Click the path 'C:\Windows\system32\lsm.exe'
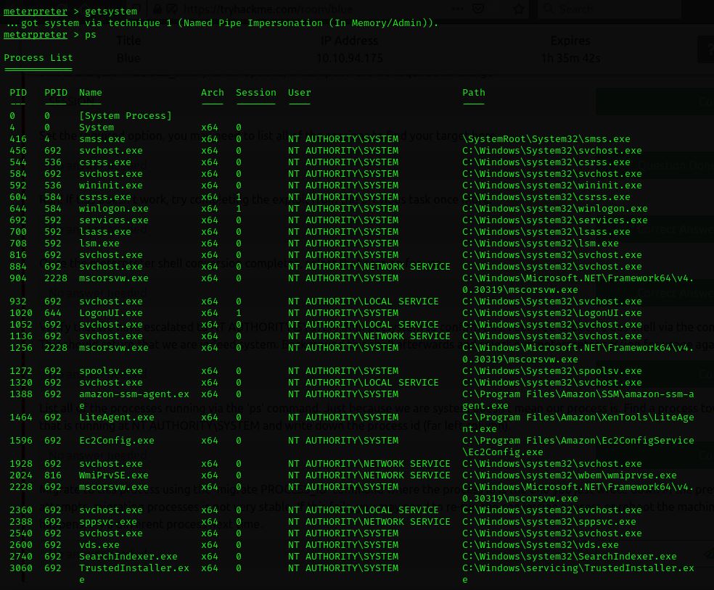The image size is (714, 590). pos(541,244)
